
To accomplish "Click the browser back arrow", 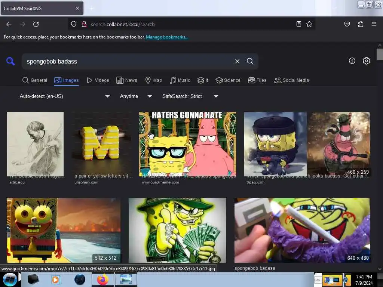I will click(9, 24).
